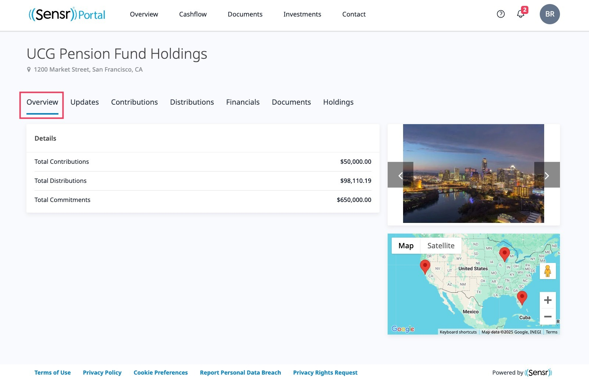
Task: Show the previous photo in carousel
Action: click(x=401, y=175)
